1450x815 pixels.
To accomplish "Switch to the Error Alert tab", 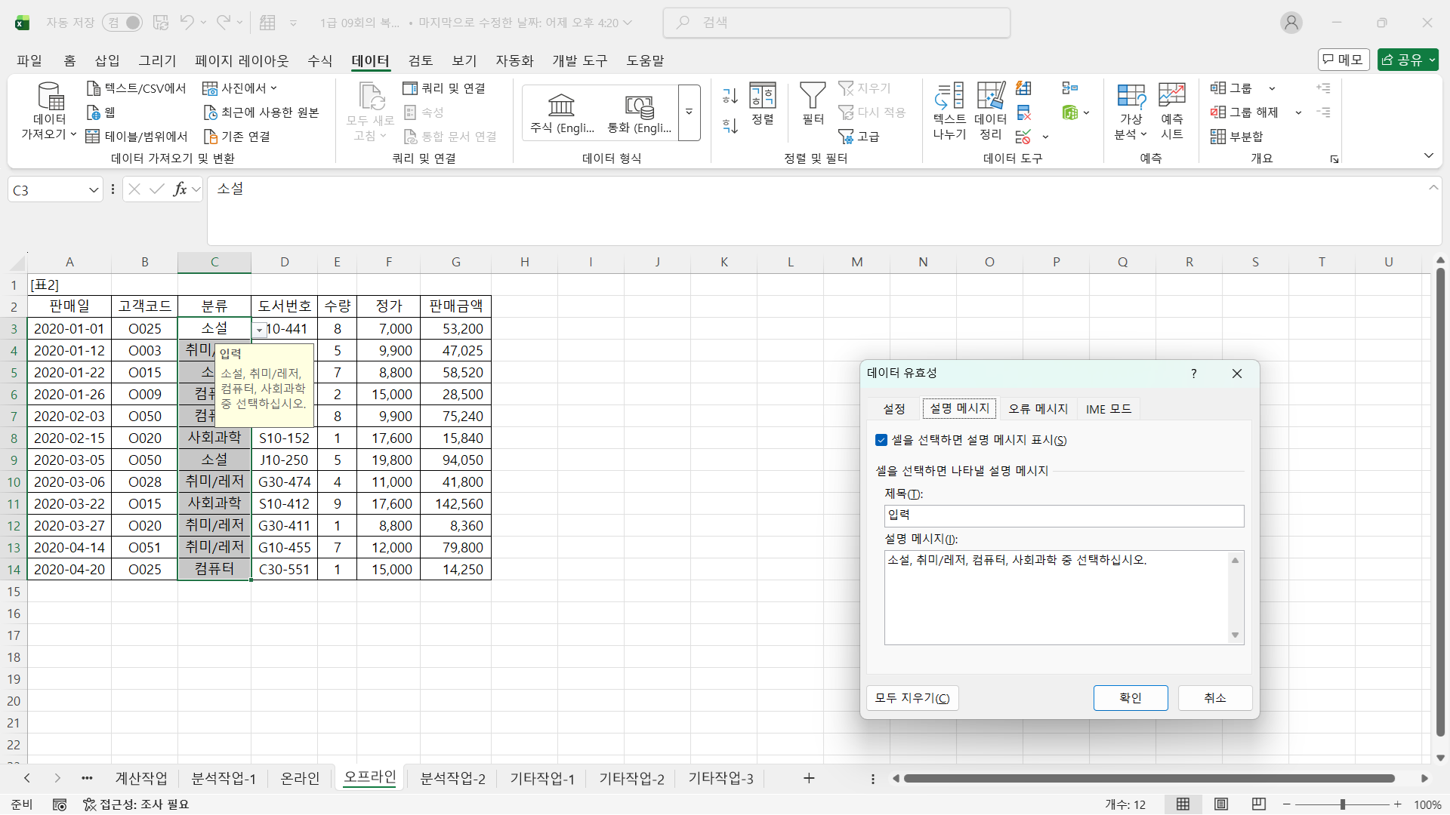I will coord(1038,408).
